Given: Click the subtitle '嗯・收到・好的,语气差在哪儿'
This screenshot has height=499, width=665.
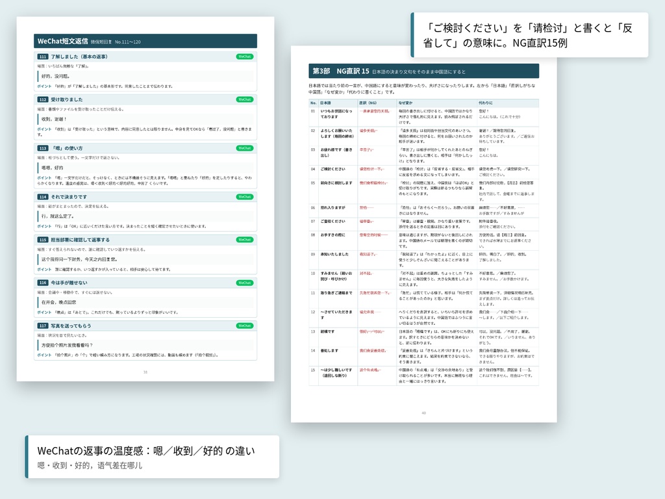Looking at the screenshot, I should [90, 465].
